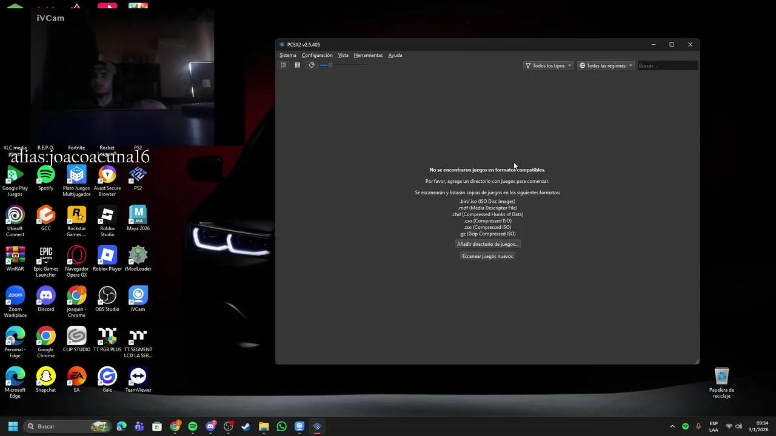Screen dimensions: 776x436
Task: Select the Zoom Workplace desktop icon
Action: (x=15, y=302)
